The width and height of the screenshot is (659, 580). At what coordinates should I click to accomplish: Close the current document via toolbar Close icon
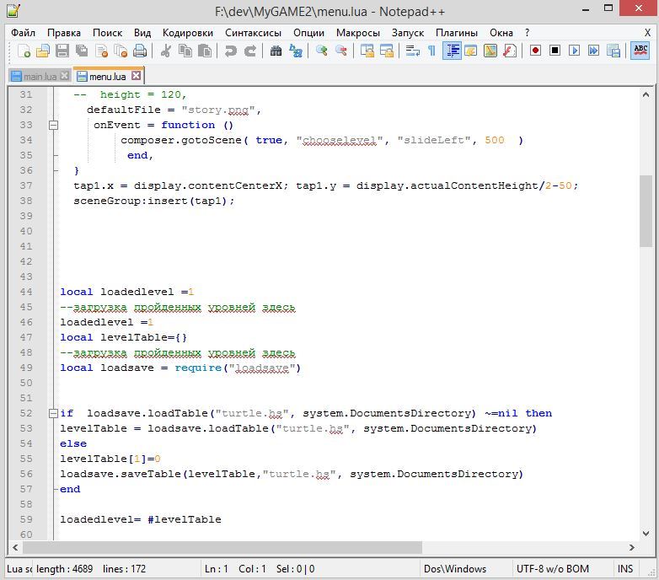coord(101,51)
